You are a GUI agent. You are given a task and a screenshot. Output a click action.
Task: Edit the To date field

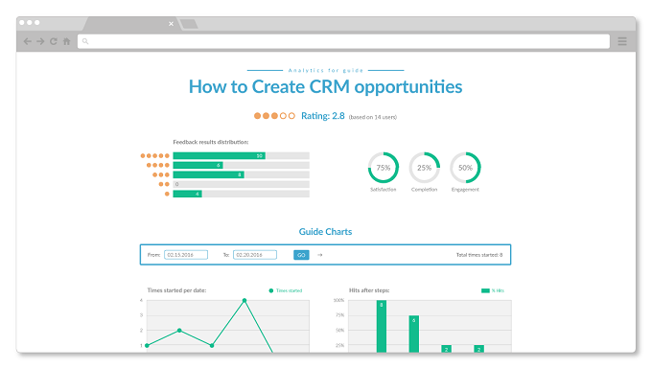[x=255, y=255]
